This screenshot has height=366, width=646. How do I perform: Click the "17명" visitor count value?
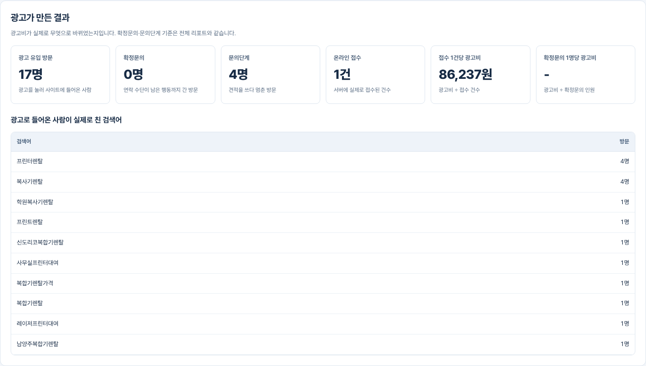31,74
